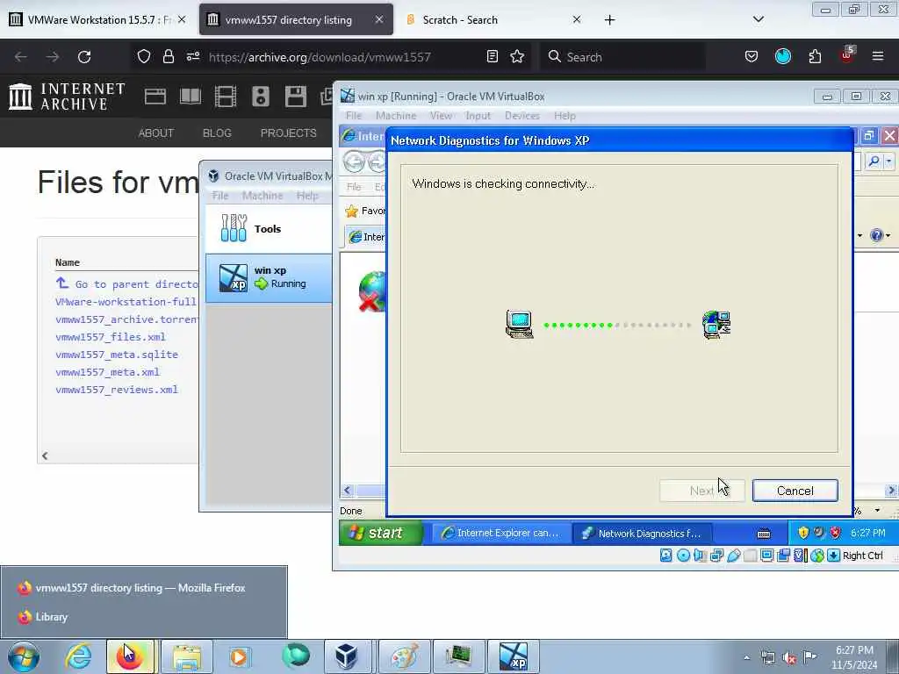Open Internet Explorer from Windows 7 taskbar
The height and width of the screenshot is (674, 899).
click(x=78, y=656)
